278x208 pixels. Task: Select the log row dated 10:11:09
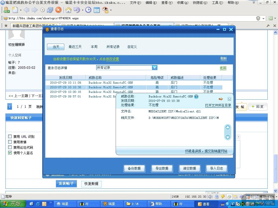(134, 83)
